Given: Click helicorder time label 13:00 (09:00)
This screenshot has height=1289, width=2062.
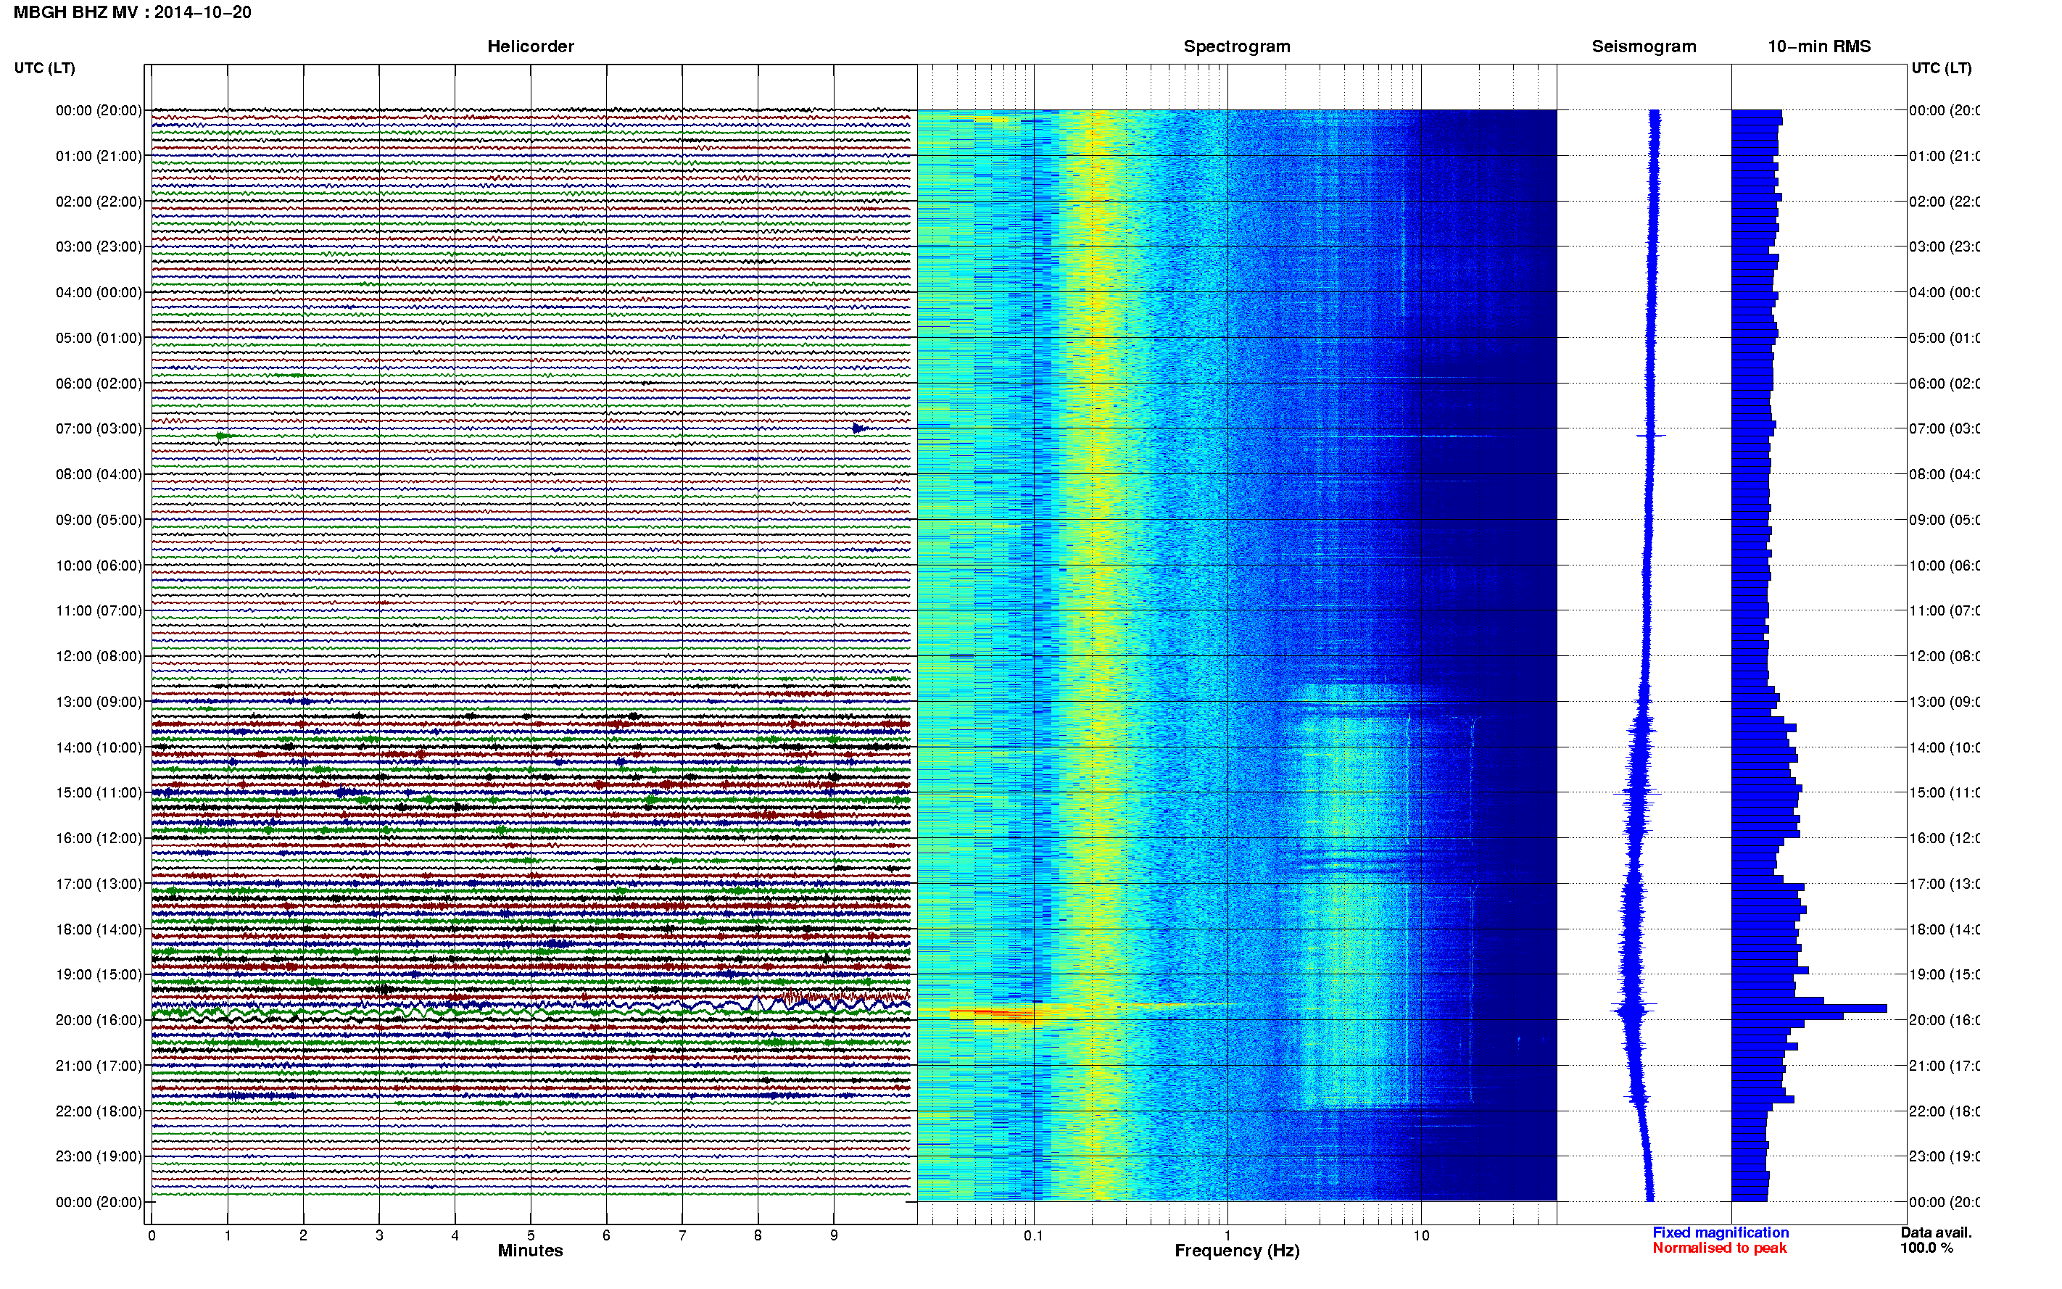Looking at the screenshot, I should click(99, 702).
